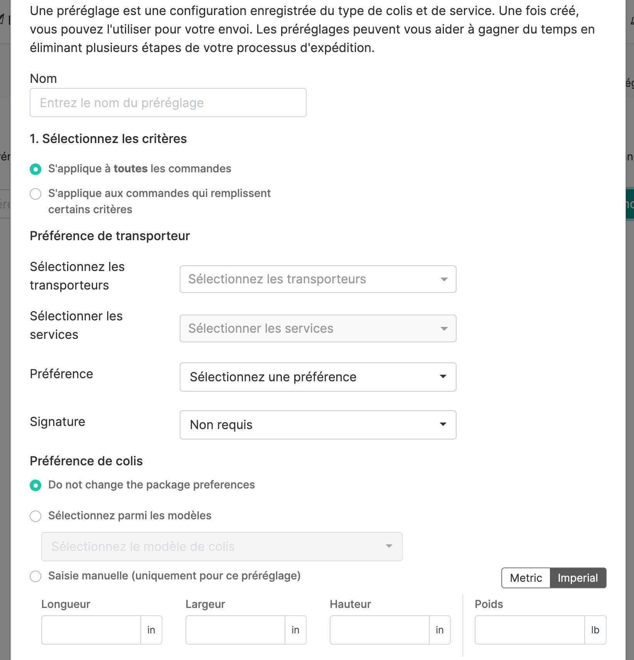This screenshot has width=634, height=660.
Task: Click the Poids weight input field
Action: point(529,630)
